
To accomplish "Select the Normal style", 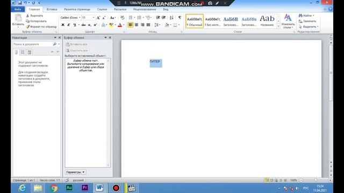I will 195,21.
